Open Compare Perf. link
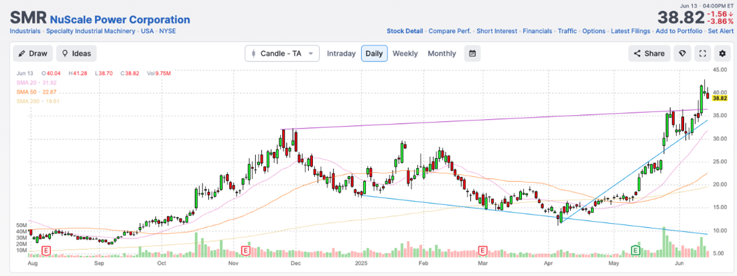Viewport: 737px width, 276px height. [450, 31]
